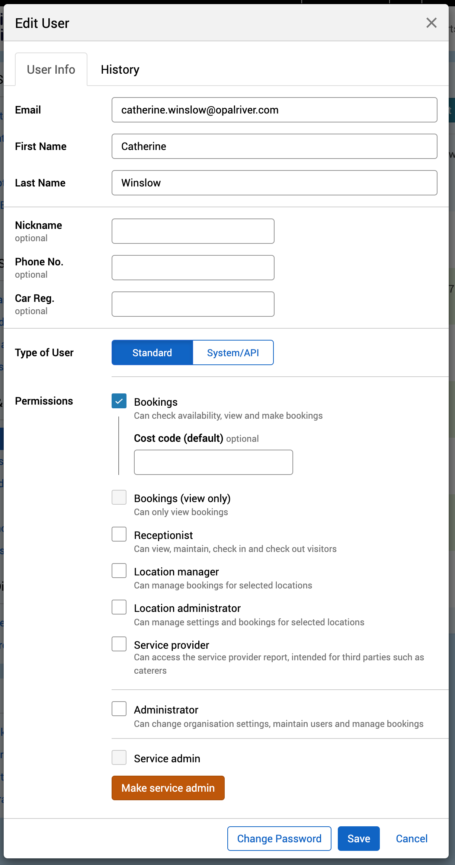Image resolution: width=455 pixels, height=865 pixels.
Task: Click the Car Reg. input box
Action: coord(193,304)
